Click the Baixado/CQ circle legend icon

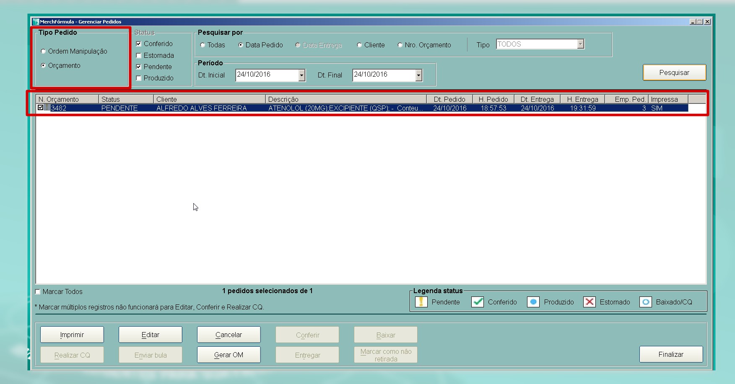click(646, 302)
